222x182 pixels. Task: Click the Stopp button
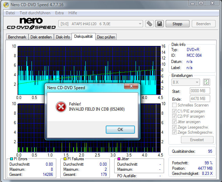point(177,24)
